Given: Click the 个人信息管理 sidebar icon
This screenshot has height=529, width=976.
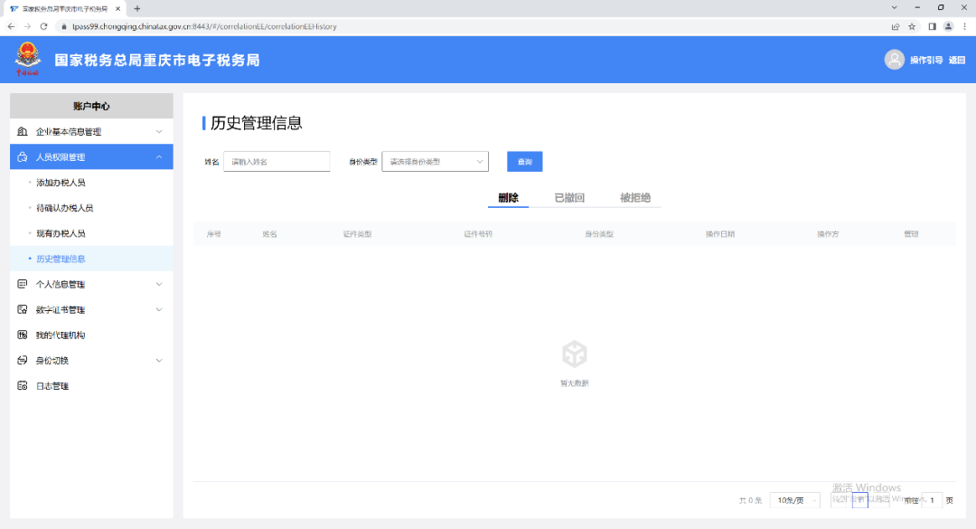Looking at the screenshot, I should tap(23, 284).
